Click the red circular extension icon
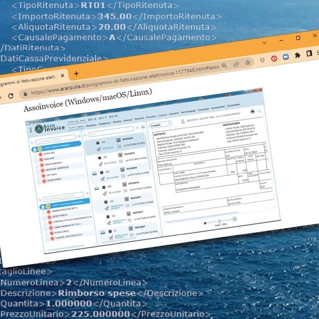 [274, 58]
